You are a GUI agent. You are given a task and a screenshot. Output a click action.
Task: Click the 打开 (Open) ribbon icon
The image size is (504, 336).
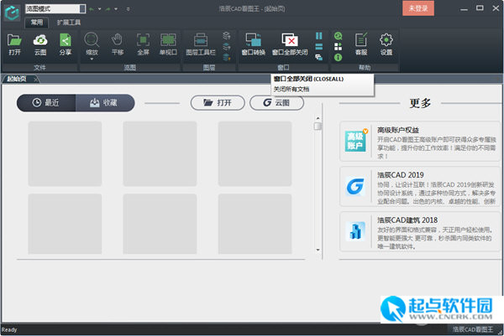(x=15, y=44)
